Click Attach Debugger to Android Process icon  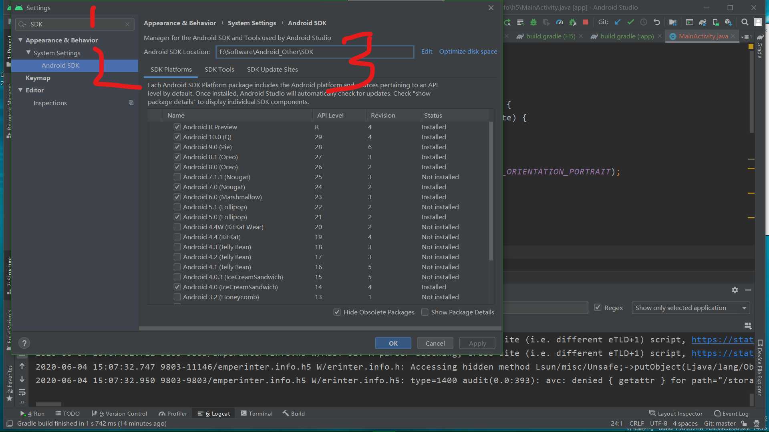pos(573,22)
